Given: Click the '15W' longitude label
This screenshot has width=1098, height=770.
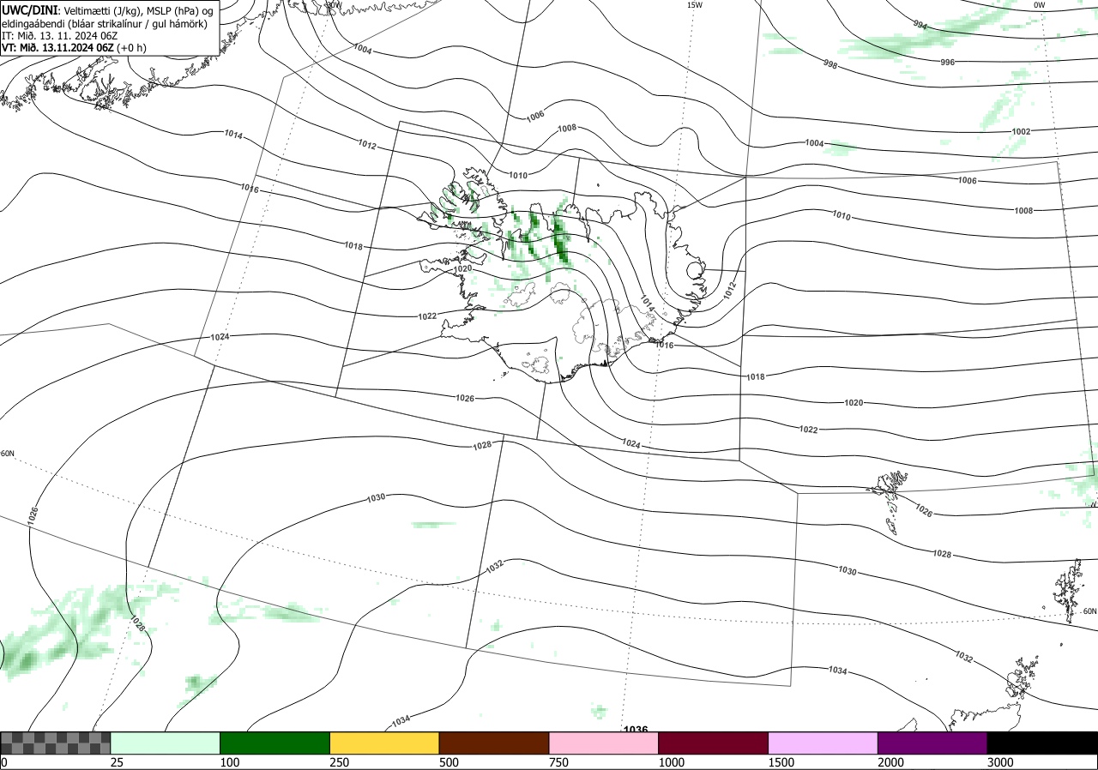Looking at the screenshot, I should [x=695, y=5].
